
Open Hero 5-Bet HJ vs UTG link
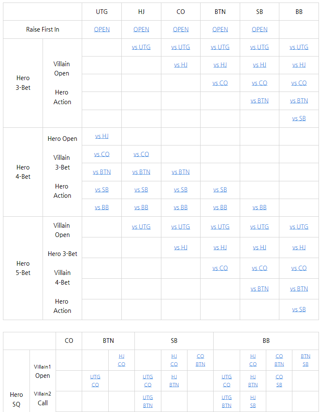pyautogui.click(x=141, y=227)
